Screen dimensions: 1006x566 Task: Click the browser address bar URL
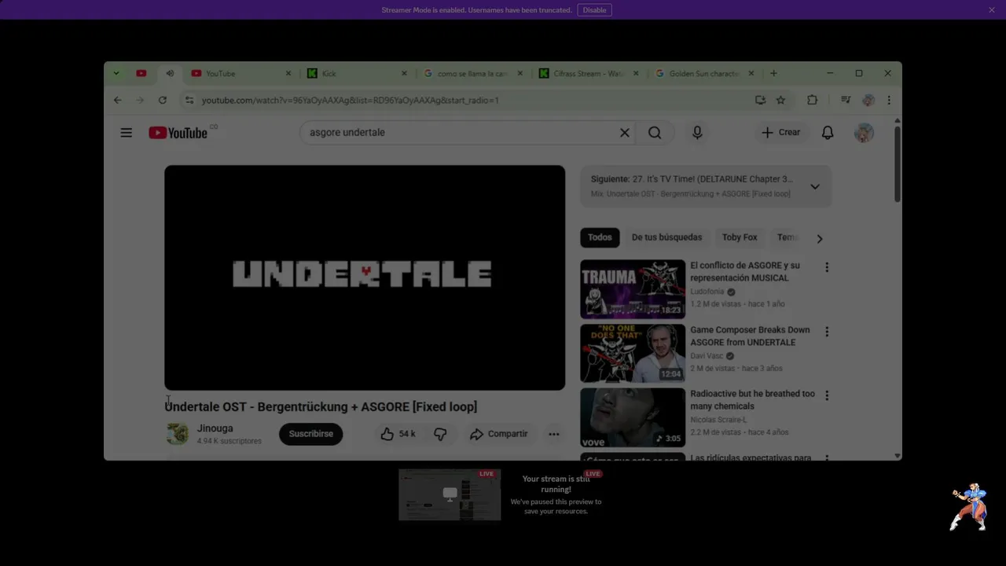click(x=350, y=100)
